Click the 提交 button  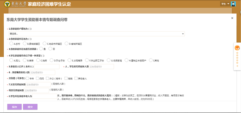tap(30, 107)
